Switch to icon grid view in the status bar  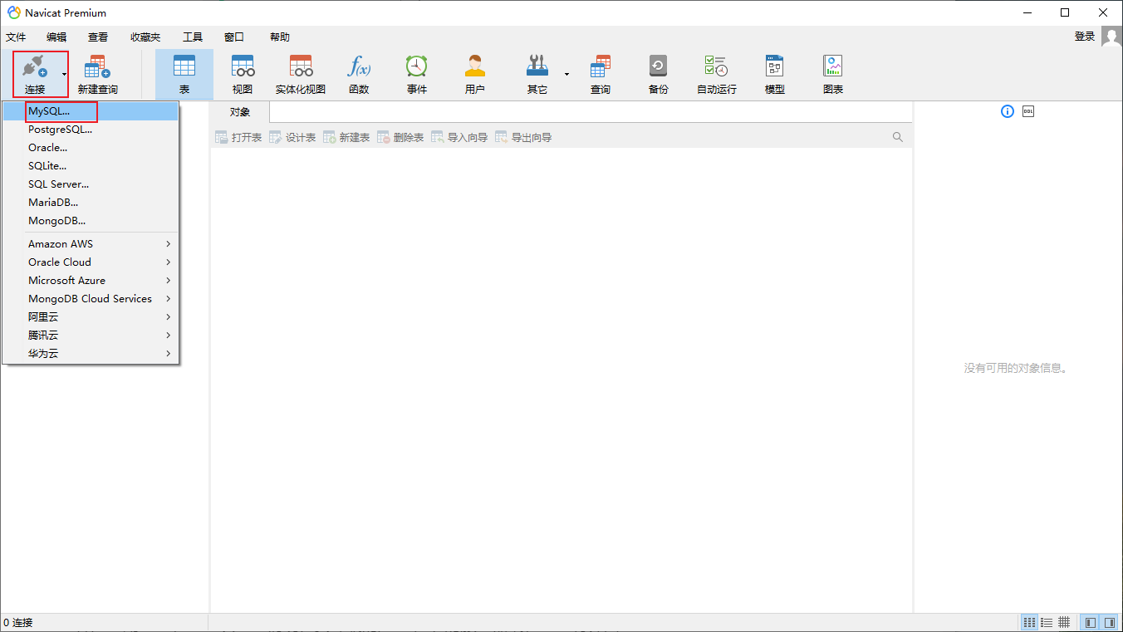[x=1029, y=622]
